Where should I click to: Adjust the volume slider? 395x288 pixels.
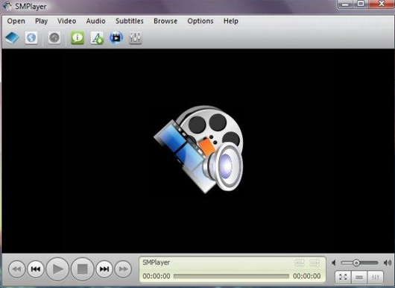(x=359, y=263)
